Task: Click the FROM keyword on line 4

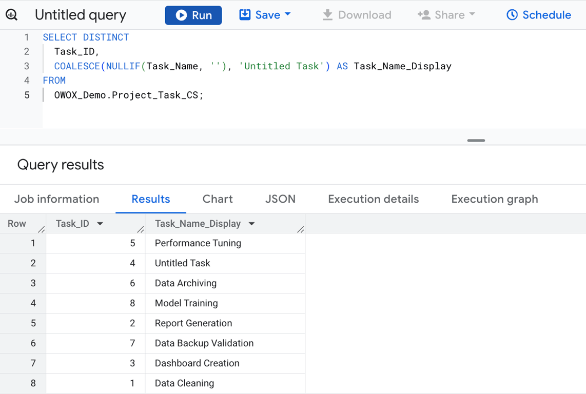Action: coord(54,81)
